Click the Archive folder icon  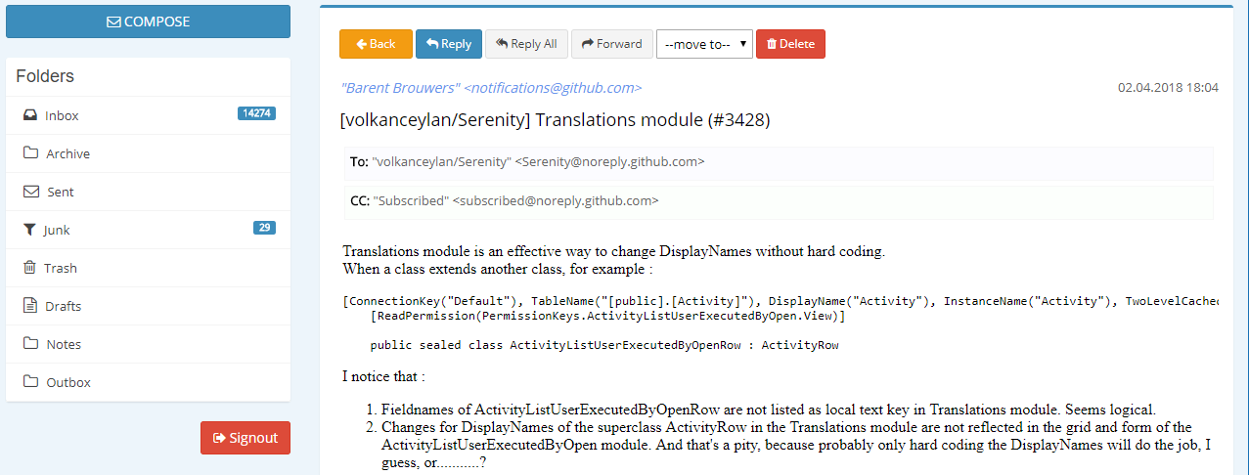pos(30,153)
